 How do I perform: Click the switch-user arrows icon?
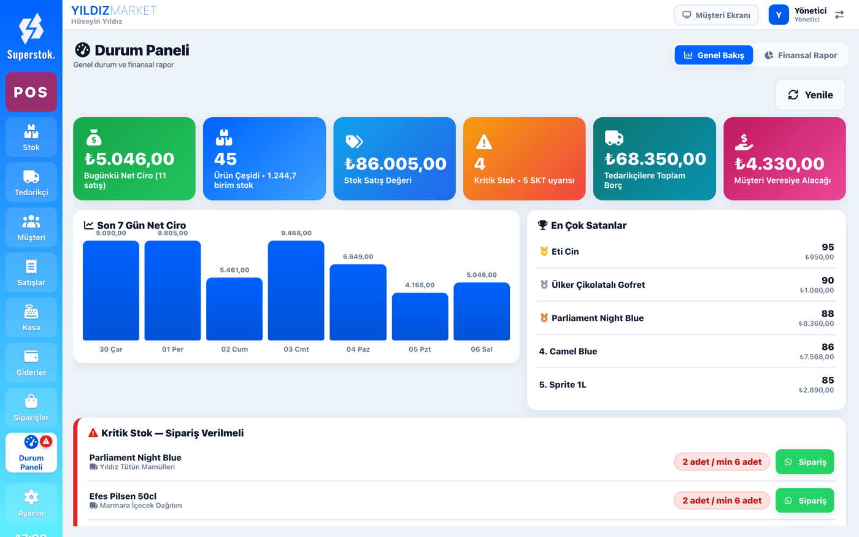coord(839,15)
